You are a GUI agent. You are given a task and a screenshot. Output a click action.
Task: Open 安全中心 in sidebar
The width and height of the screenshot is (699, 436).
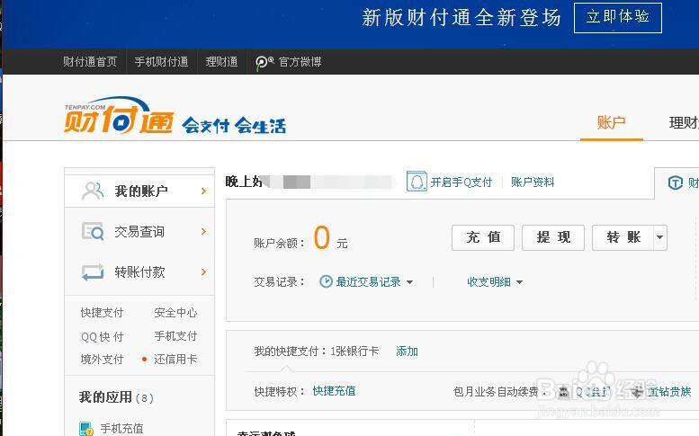coord(175,313)
